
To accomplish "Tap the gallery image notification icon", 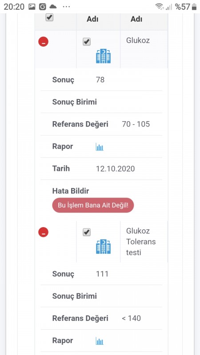I will tap(32, 7).
